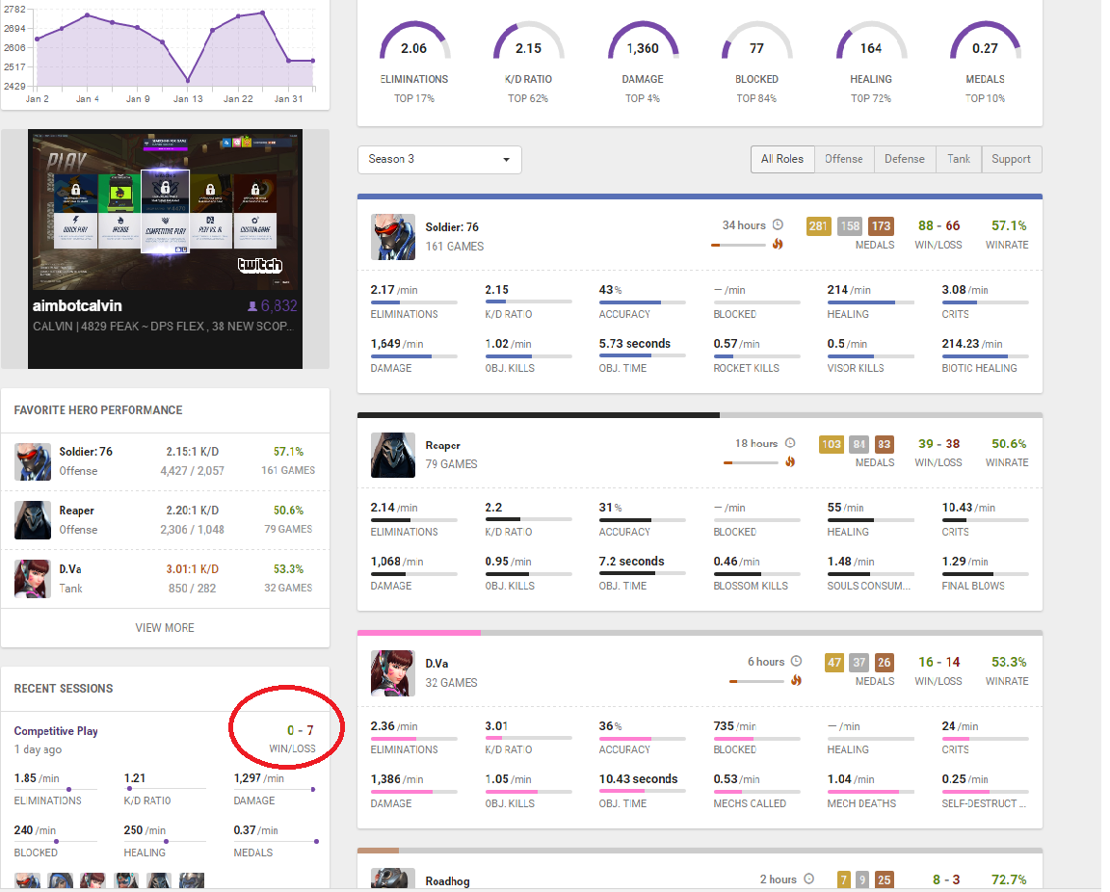Image resolution: width=1110 pixels, height=892 pixels.
Task: Click the Twitch logo on the stream
Action: pos(260,266)
